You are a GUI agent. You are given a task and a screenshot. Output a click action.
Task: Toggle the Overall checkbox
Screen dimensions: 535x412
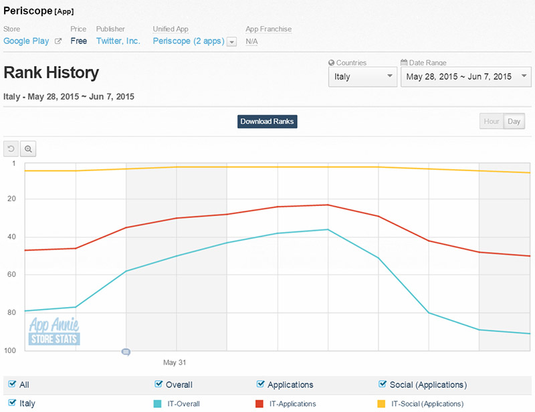coord(158,384)
